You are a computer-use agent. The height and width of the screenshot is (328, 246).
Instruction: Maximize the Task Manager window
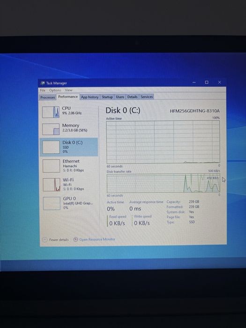coord(207,82)
